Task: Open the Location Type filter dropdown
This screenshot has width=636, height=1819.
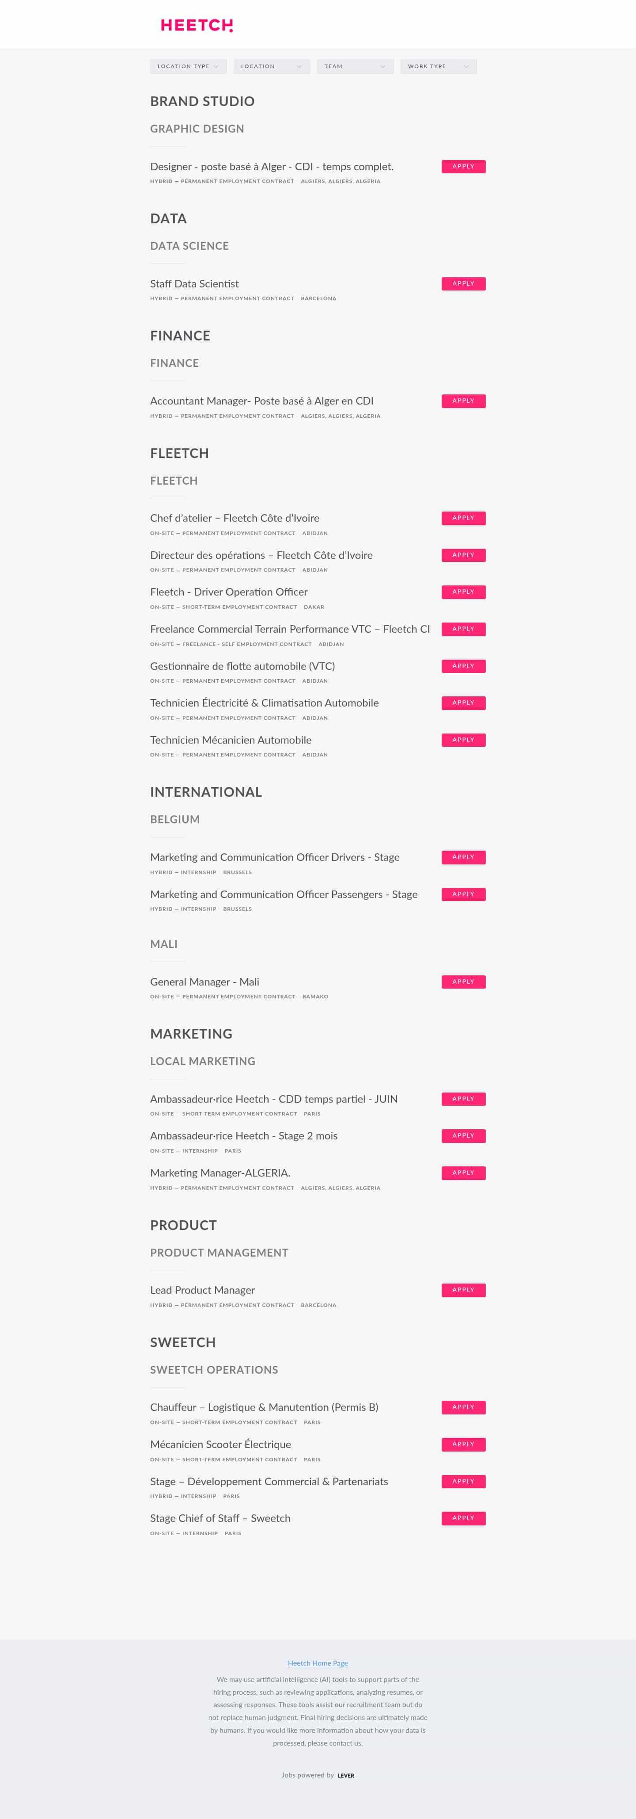Action: click(188, 66)
